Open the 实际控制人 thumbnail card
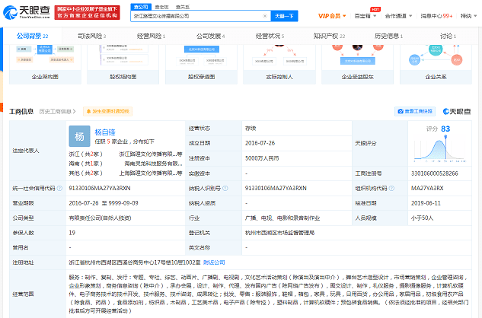This screenshot has height=318, width=482. coord(279,64)
